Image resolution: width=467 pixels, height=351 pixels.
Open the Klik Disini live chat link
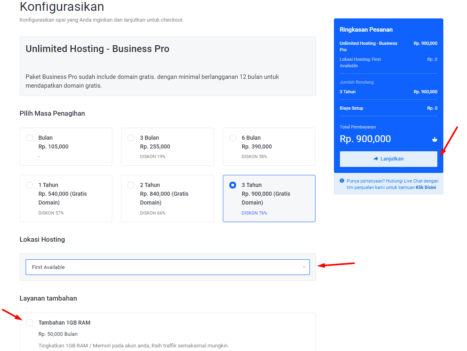click(x=426, y=187)
